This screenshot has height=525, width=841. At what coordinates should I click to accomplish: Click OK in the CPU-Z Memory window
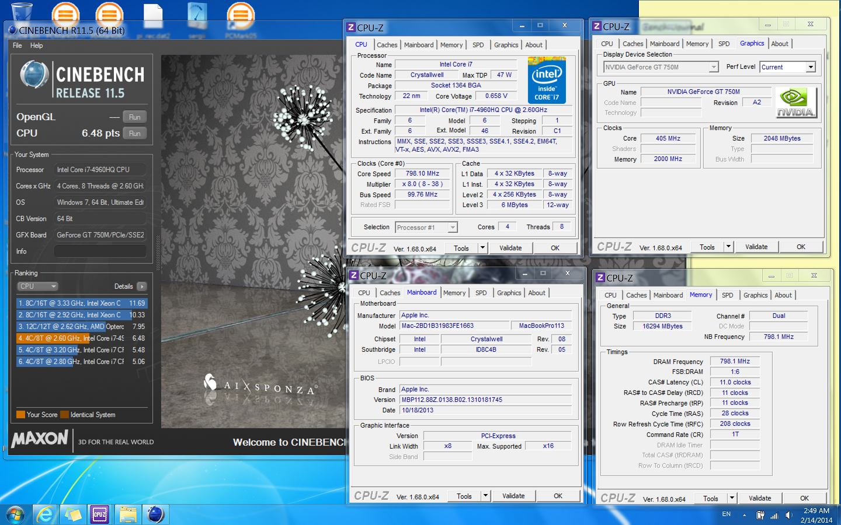[805, 498]
